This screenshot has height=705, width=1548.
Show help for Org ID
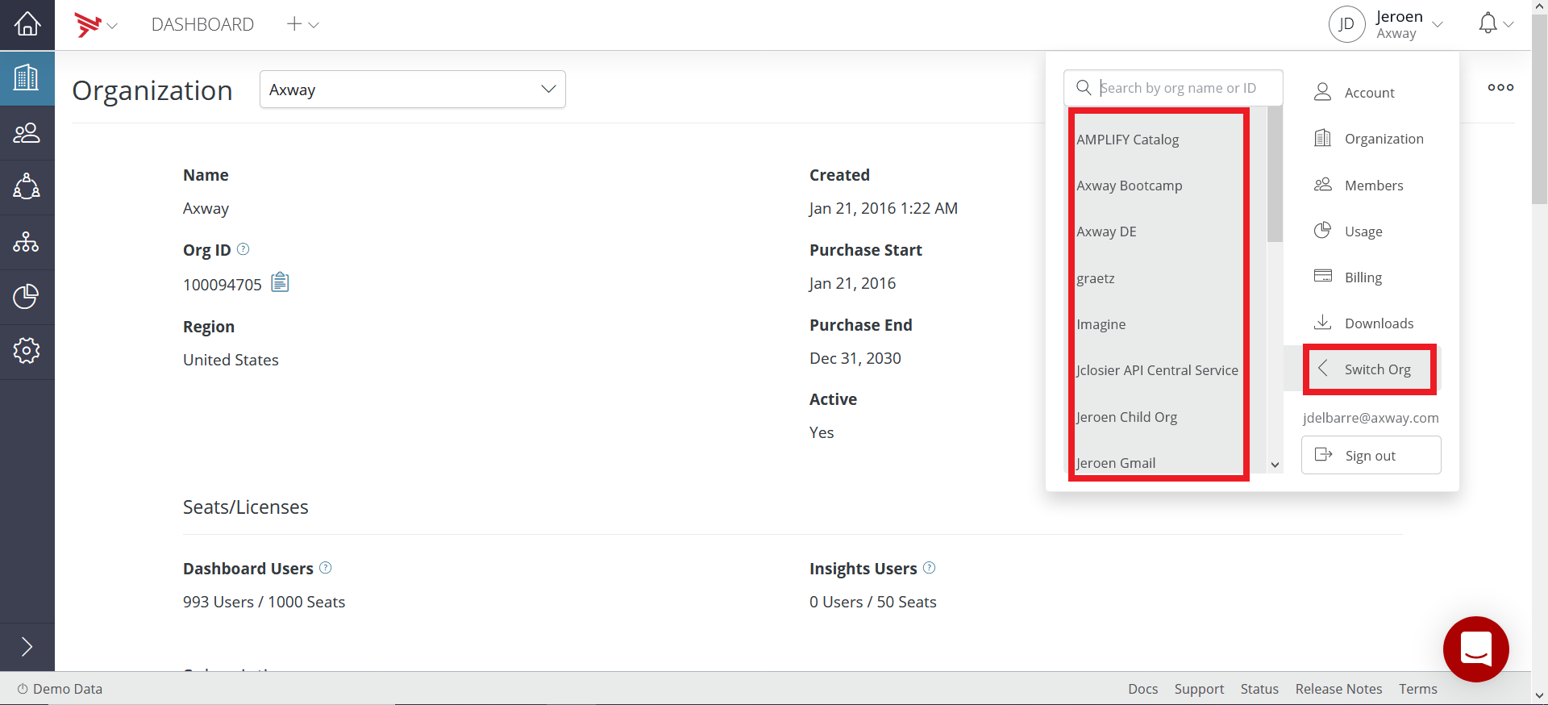(x=243, y=249)
